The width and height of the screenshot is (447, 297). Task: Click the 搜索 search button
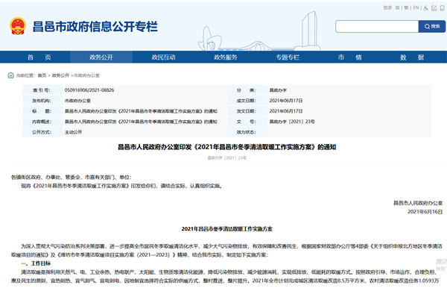pyautogui.click(x=432, y=27)
